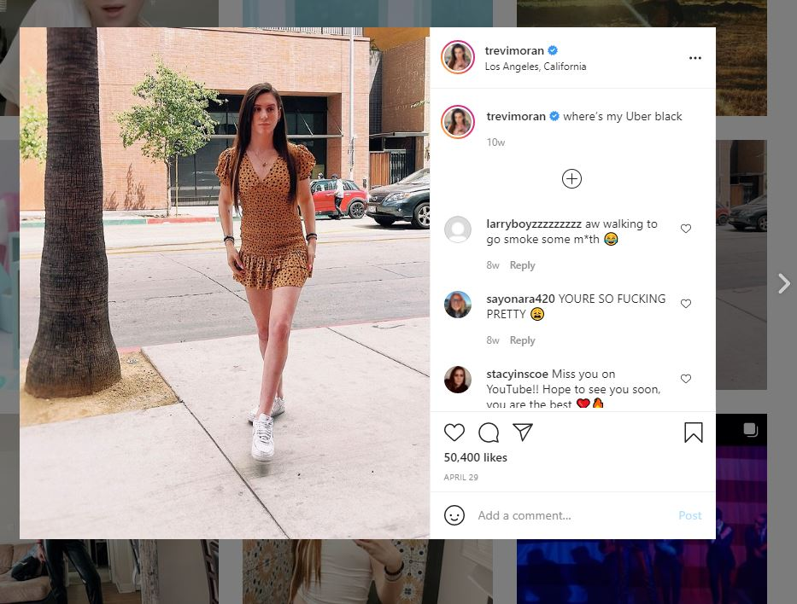797x604 pixels.
Task: Save post with bookmark icon
Action: tap(694, 433)
